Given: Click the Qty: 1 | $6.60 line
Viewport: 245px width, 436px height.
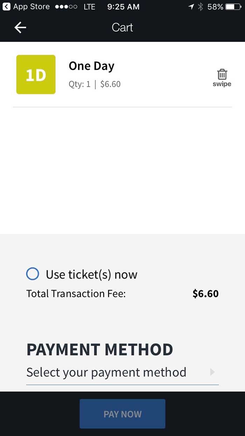Looking at the screenshot, I should [x=94, y=84].
